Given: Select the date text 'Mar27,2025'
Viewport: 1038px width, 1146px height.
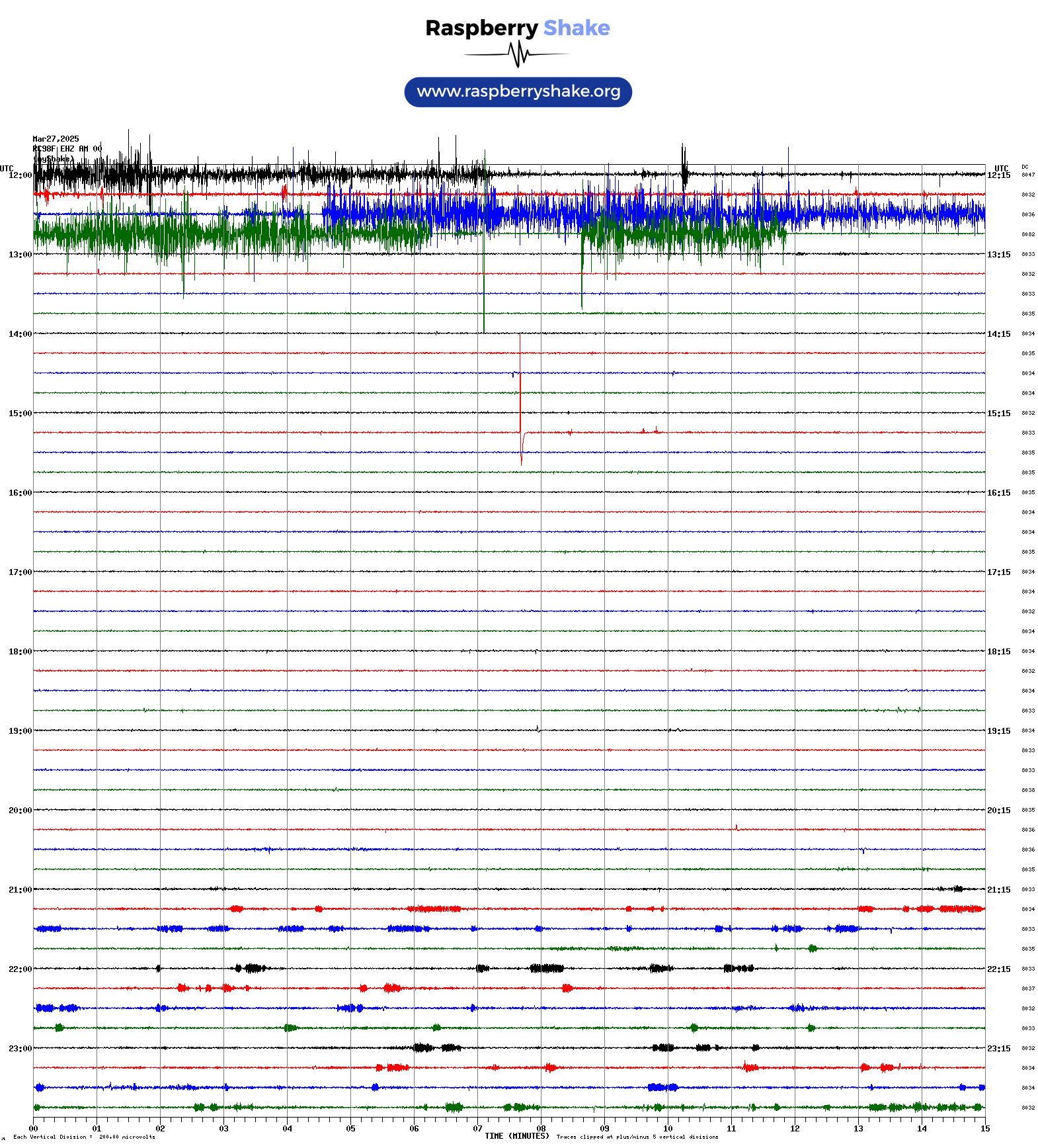Looking at the screenshot, I should coord(56,139).
